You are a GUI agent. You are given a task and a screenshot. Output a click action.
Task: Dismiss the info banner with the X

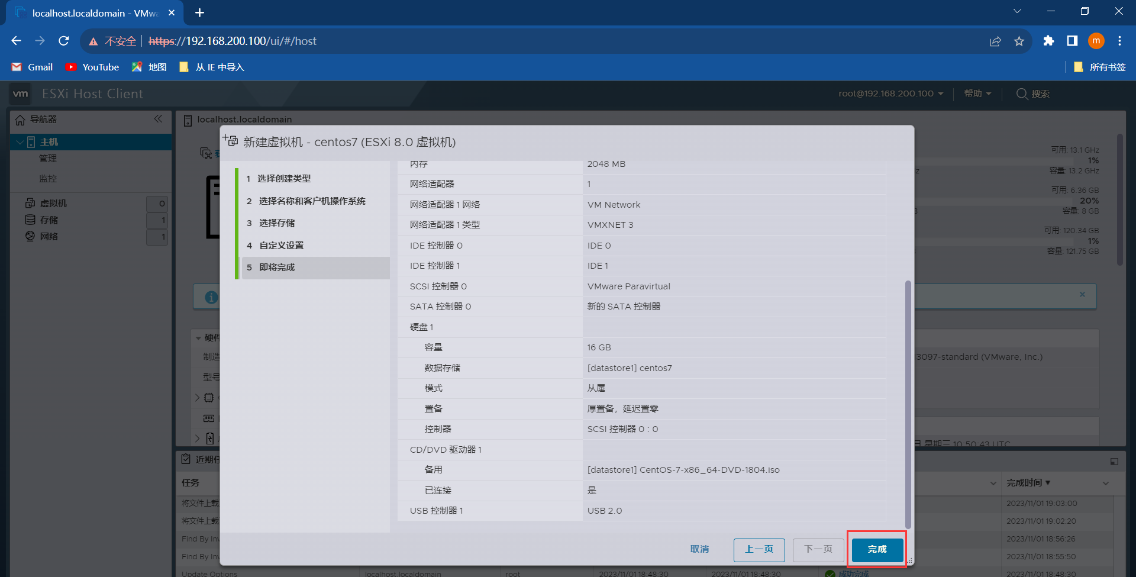pyautogui.click(x=1082, y=294)
